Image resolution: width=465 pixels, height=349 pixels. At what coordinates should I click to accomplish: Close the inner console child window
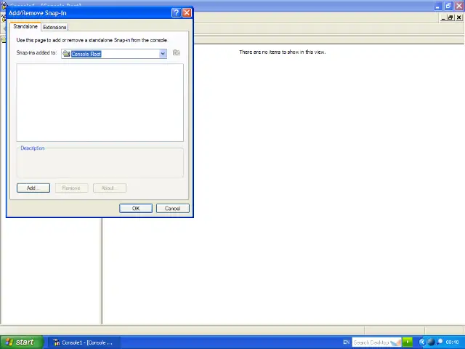click(x=459, y=17)
